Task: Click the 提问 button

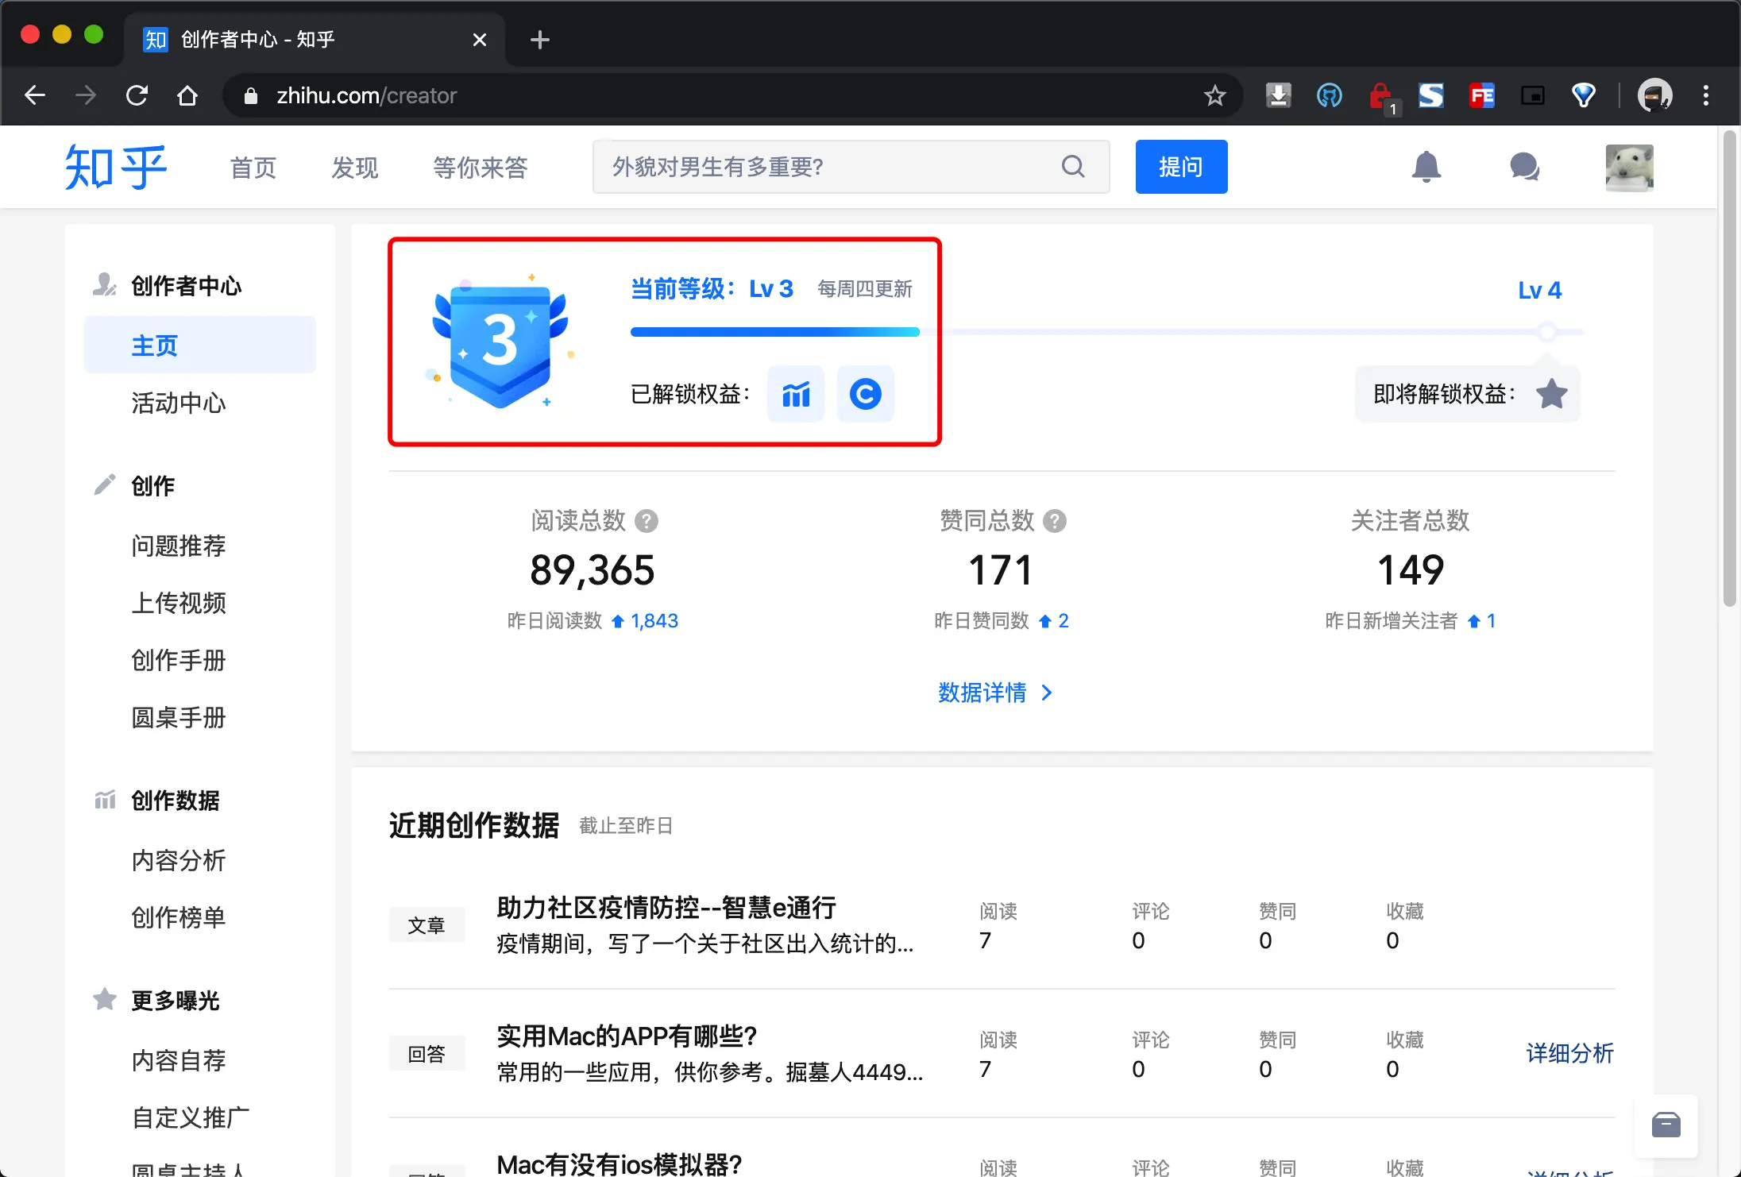Action: tap(1181, 167)
